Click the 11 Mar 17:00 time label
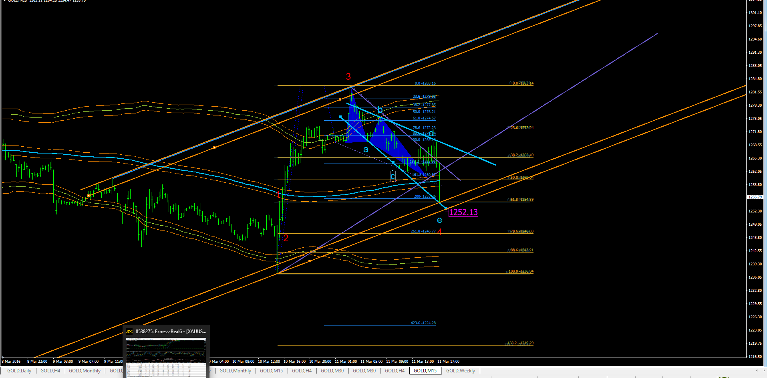767x378 pixels. coord(448,362)
